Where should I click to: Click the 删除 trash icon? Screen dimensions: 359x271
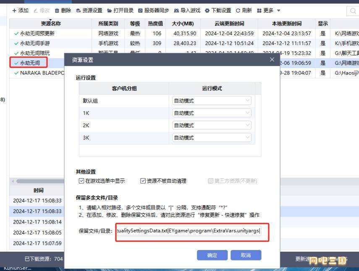57,11
